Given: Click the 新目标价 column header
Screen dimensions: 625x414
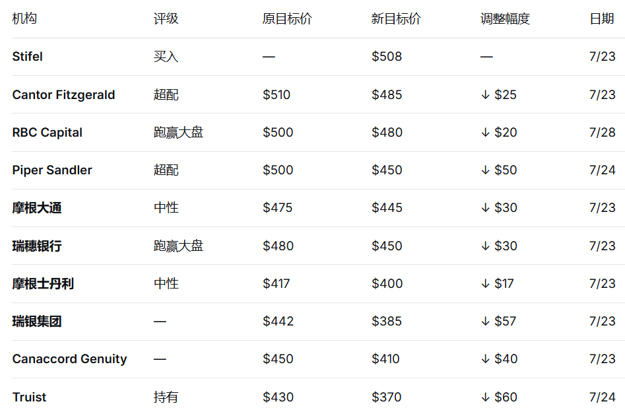Looking at the screenshot, I should coord(396,18).
